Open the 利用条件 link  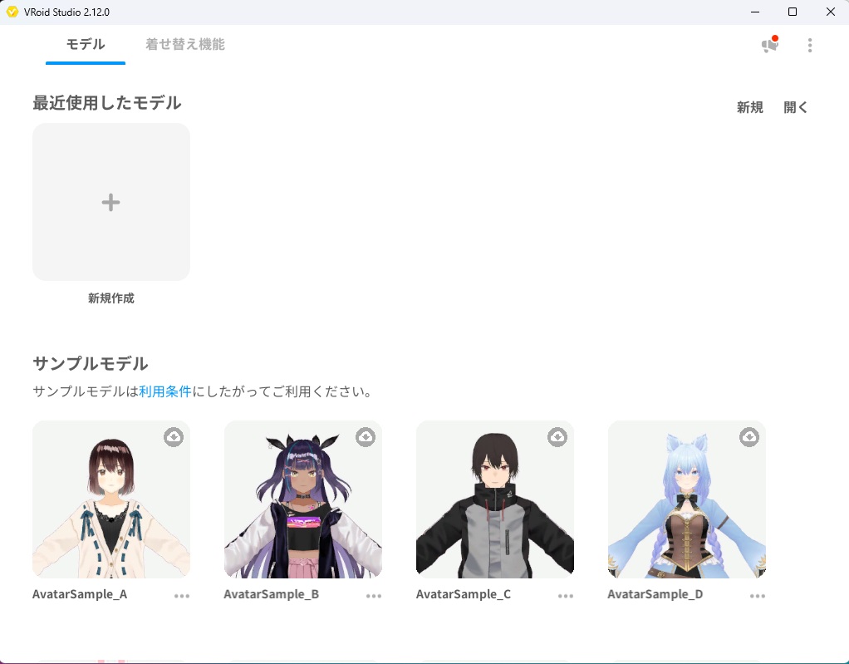pyautogui.click(x=165, y=391)
